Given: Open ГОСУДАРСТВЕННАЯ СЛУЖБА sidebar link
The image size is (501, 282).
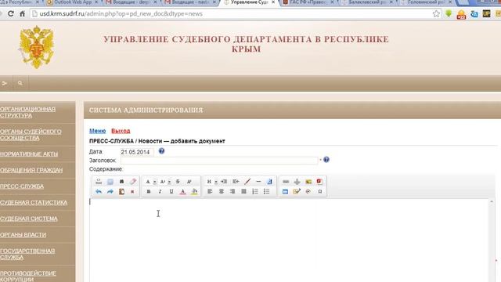Looking at the screenshot, I should [x=27, y=254].
